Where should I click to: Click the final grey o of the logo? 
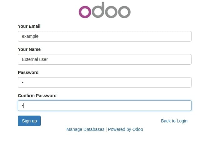click(x=124, y=12)
